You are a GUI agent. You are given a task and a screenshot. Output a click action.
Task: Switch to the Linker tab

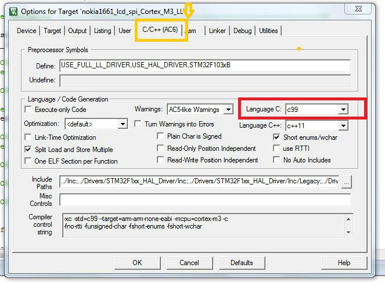tap(218, 31)
